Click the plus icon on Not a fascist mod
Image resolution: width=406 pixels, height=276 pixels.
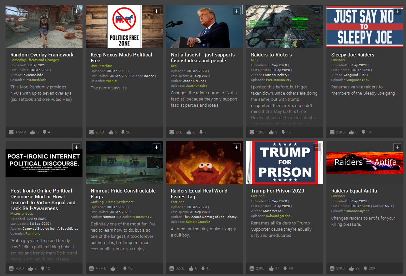click(237, 11)
